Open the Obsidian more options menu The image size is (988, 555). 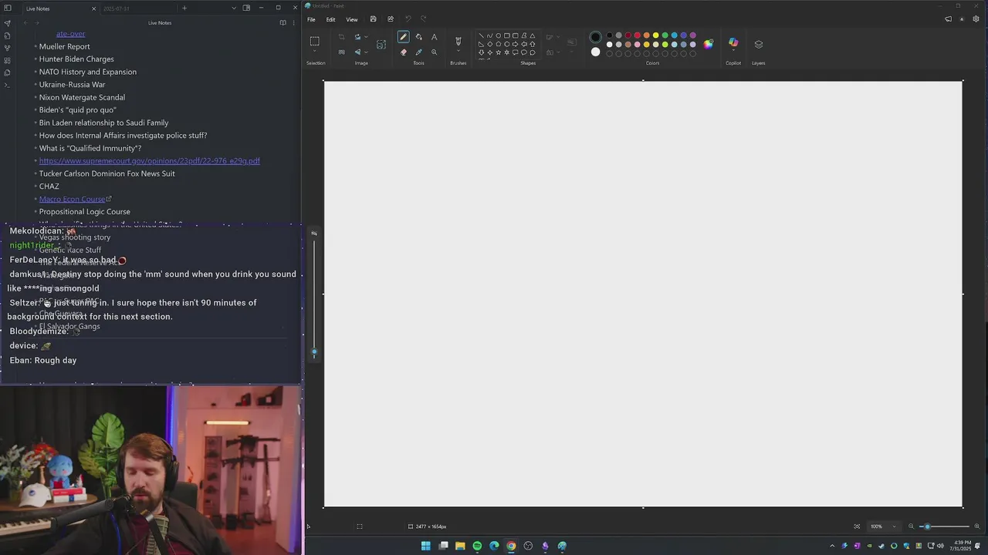293,22
